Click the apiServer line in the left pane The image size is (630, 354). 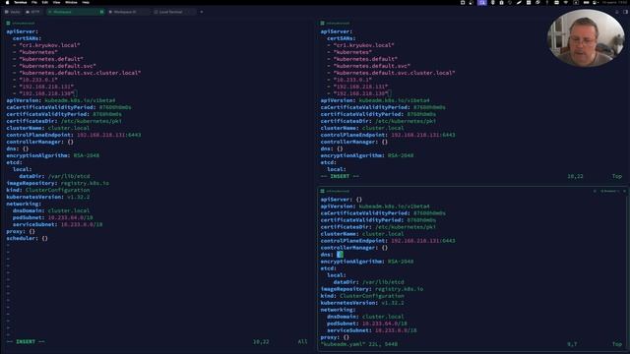(x=22, y=31)
